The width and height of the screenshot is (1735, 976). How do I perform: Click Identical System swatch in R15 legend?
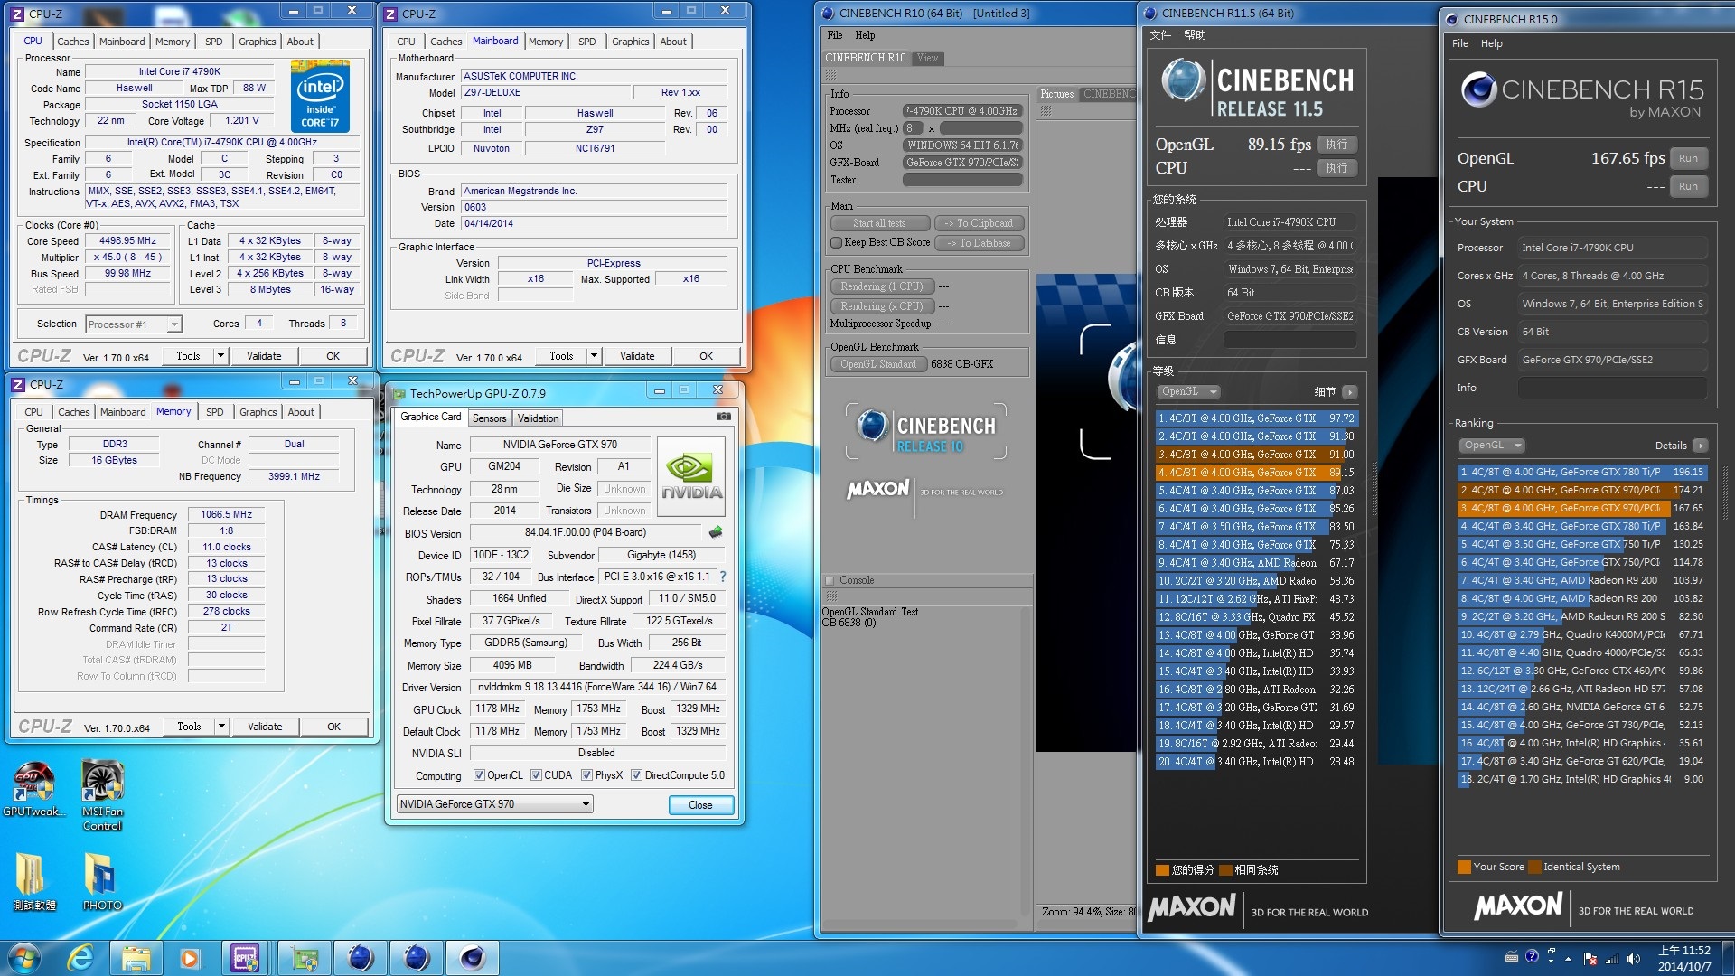point(1533,868)
